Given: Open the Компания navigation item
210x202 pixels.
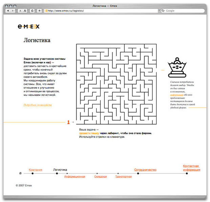Looking at the screenshot, I should (35, 169).
